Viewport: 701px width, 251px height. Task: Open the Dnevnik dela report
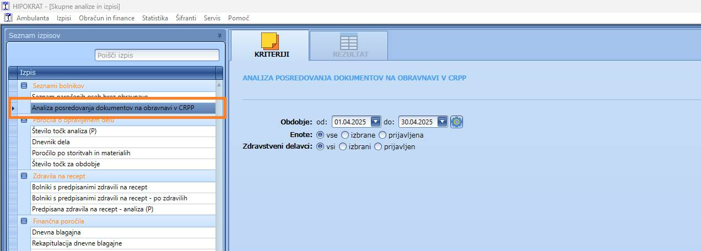point(51,142)
